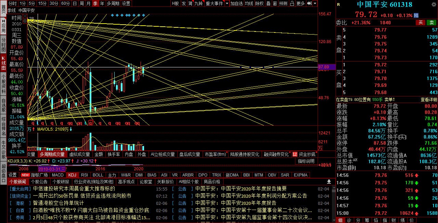This screenshot has width=438, height=223.
Task: Click the blue 陆 Stock Connect badge
Action: [x=416, y=16]
